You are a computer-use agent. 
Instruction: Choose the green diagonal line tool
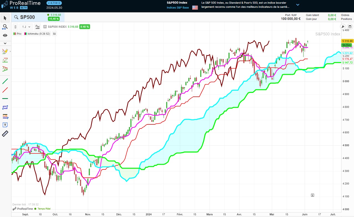point(5,81)
